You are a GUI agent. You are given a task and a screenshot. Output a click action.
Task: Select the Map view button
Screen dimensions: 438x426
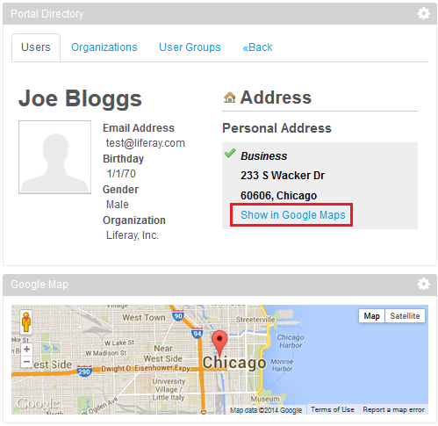click(x=371, y=316)
